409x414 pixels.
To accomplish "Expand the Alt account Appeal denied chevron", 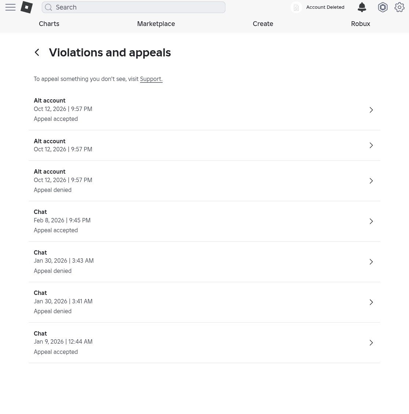I will (x=371, y=181).
